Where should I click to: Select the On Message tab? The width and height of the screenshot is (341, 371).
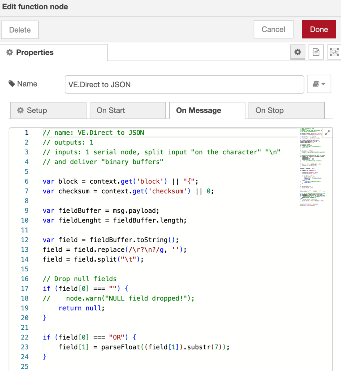coord(207,111)
